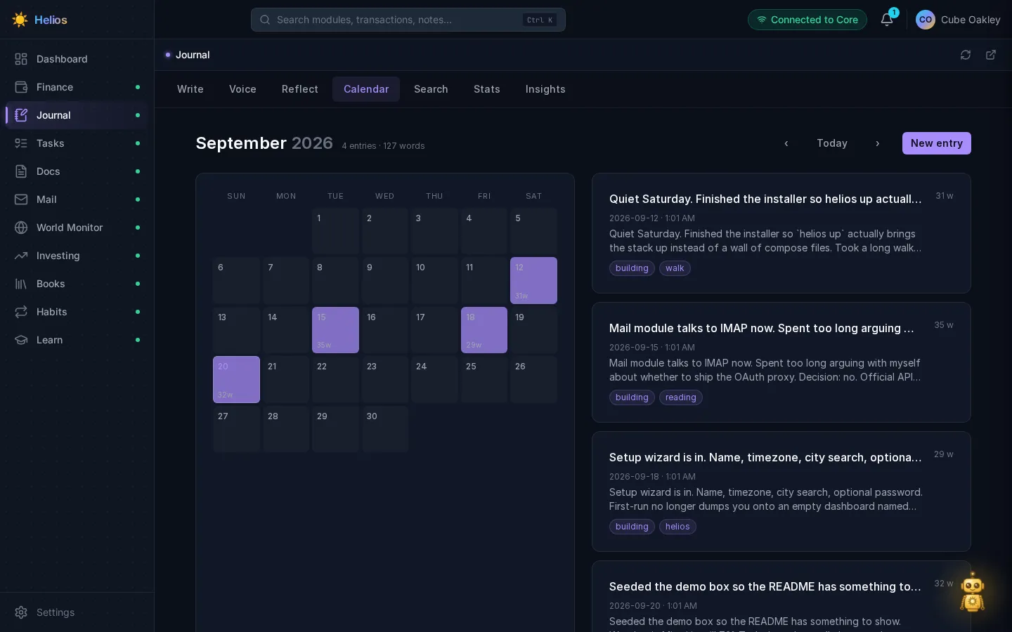Open Docs file icon in sidebar
1012x632 pixels.
21,171
